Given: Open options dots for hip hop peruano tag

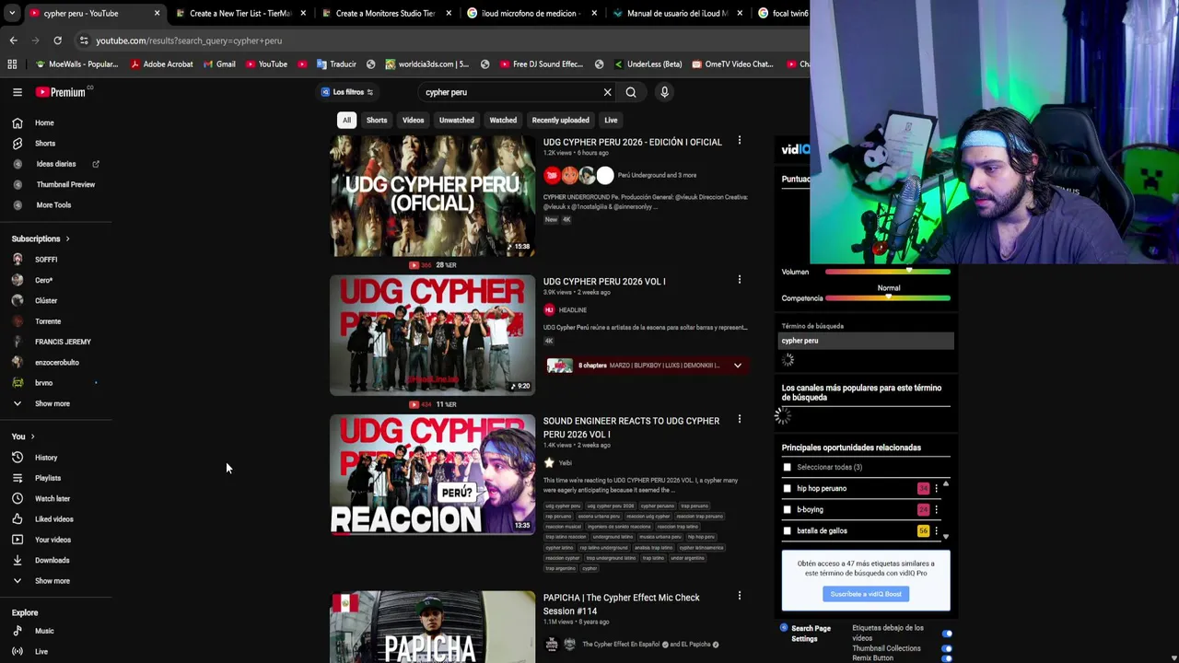Looking at the screenshot, I should click(936, 489).
